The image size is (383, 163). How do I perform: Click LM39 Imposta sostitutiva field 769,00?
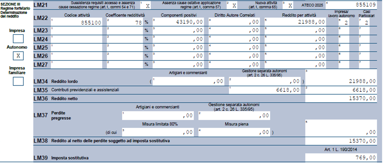point(341,157)
